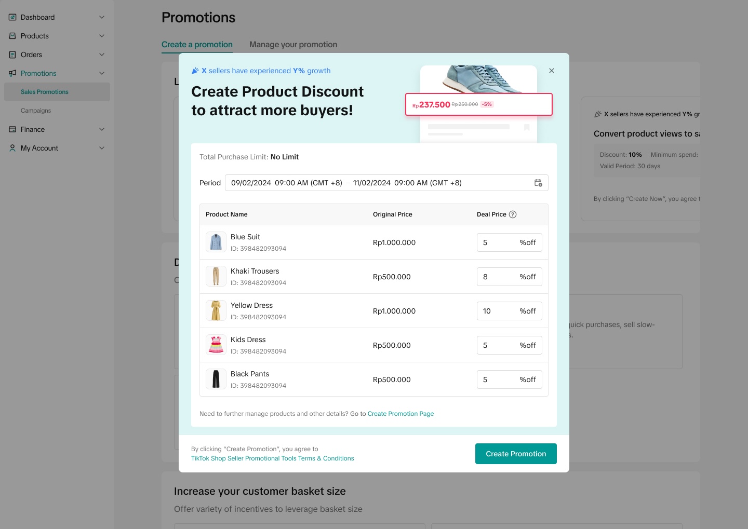Click the Deal Price help icon
Screen dimensions: 748x529
point(513,214)
